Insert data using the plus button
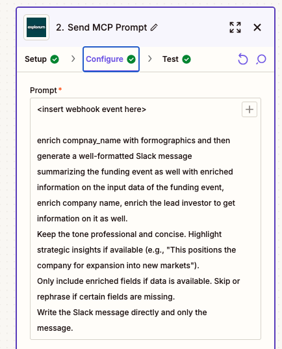 click(250, 109)
